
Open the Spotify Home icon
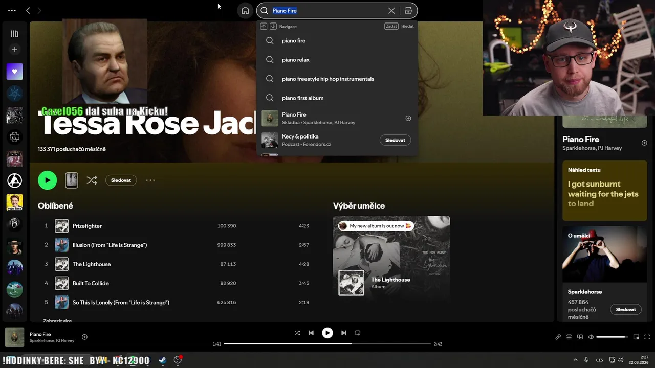pyautogui.click(x=245, y=11)
